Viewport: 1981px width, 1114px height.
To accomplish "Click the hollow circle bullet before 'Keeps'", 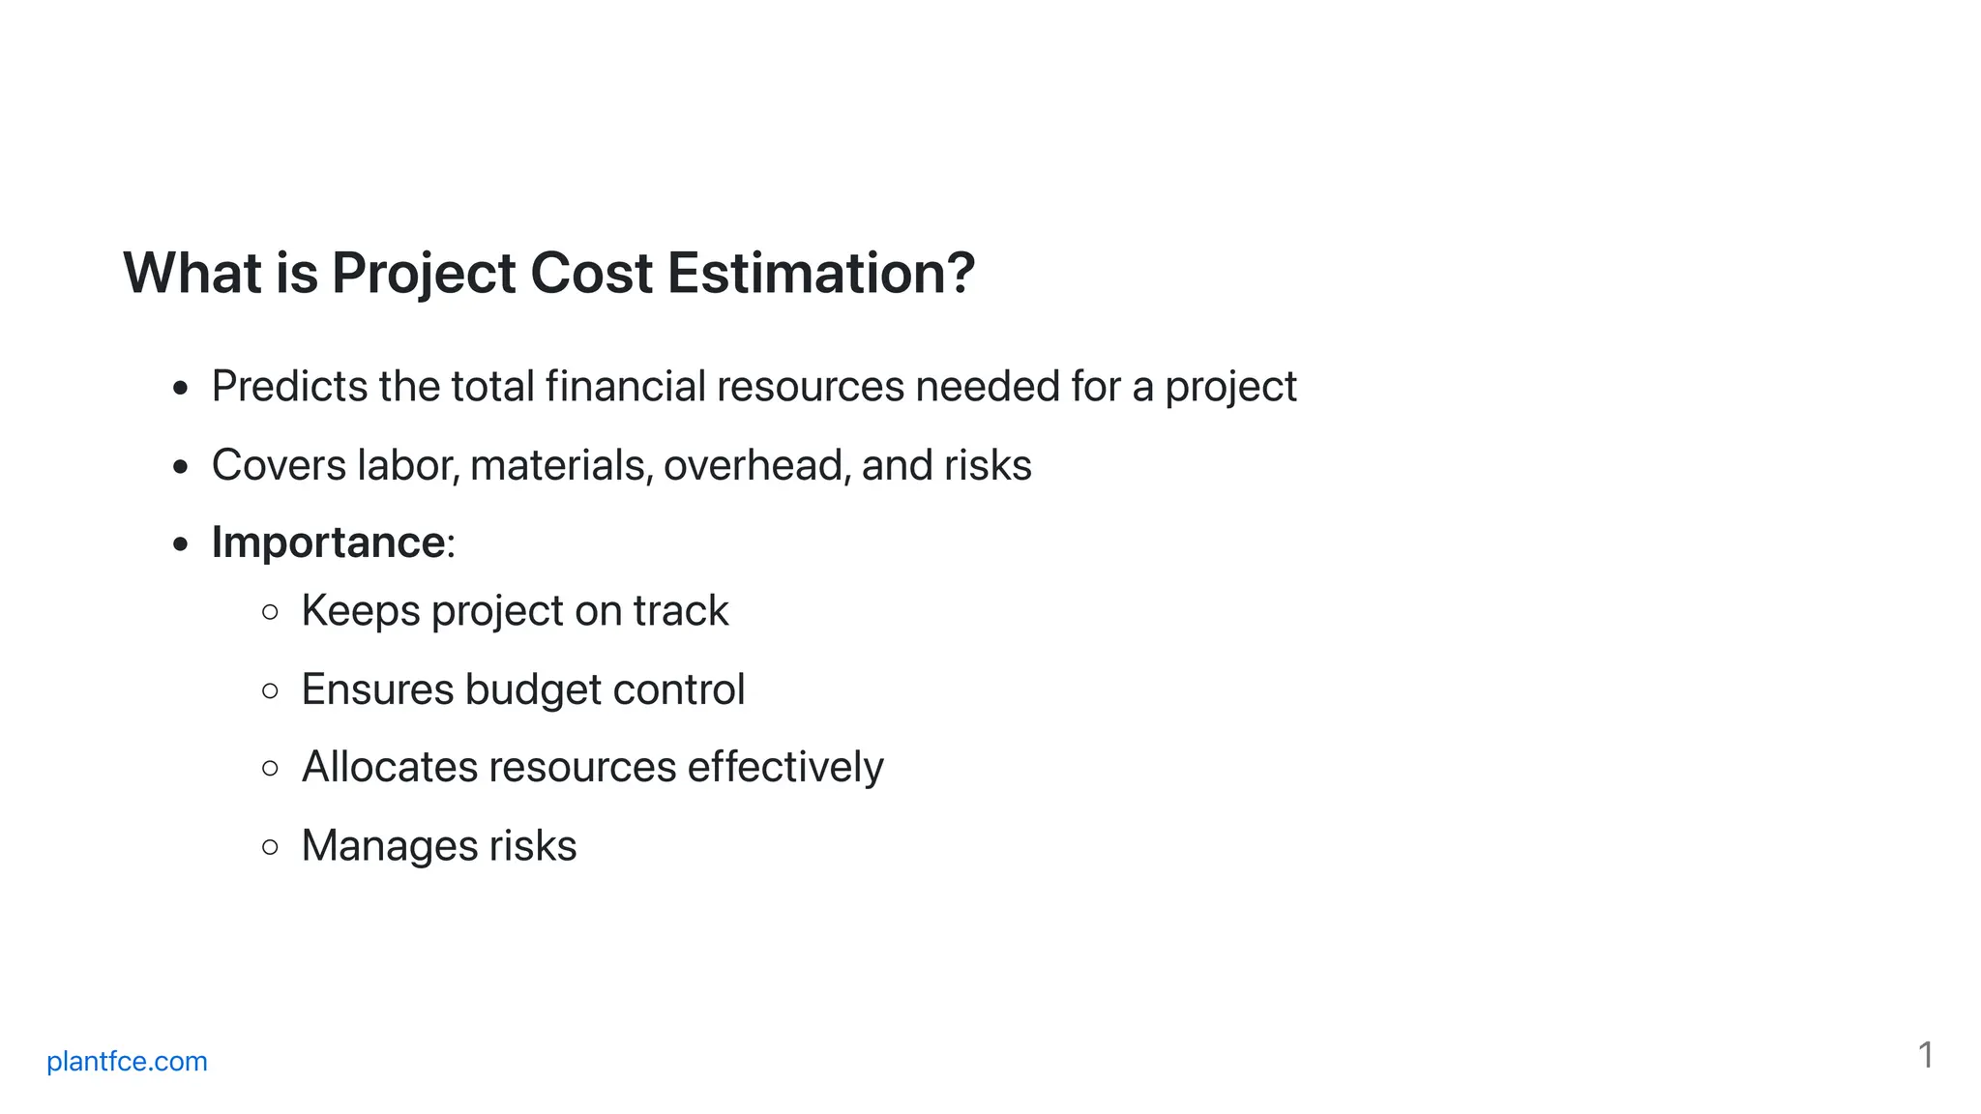I will click(x=271, y=612).
